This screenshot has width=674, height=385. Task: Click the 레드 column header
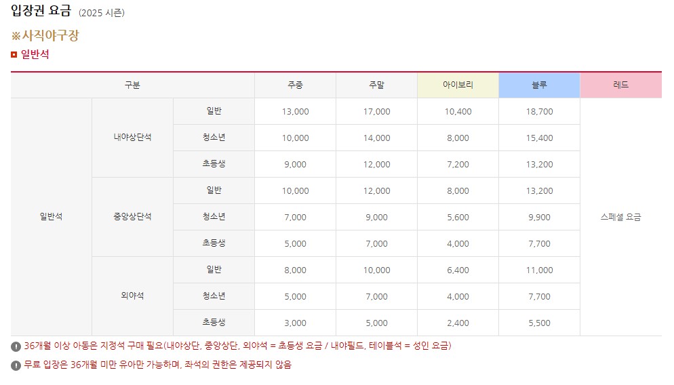tap(620, 85)
